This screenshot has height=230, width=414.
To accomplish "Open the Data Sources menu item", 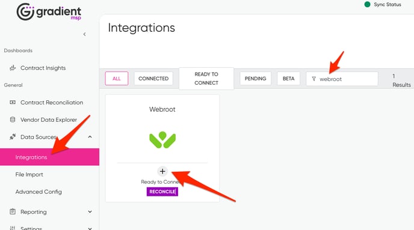I will click(39, 137).
